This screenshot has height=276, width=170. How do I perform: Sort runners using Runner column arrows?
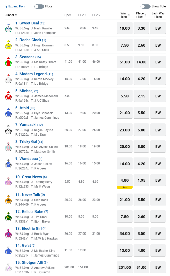pyautogui.click(x=16, y=15)
